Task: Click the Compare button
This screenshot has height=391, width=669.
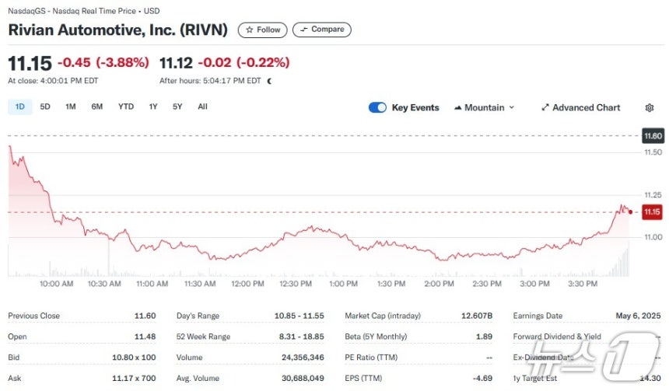Action: pos(322,30)
